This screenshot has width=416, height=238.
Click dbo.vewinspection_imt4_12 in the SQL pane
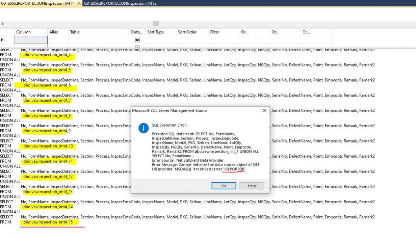tap(48, 176)
